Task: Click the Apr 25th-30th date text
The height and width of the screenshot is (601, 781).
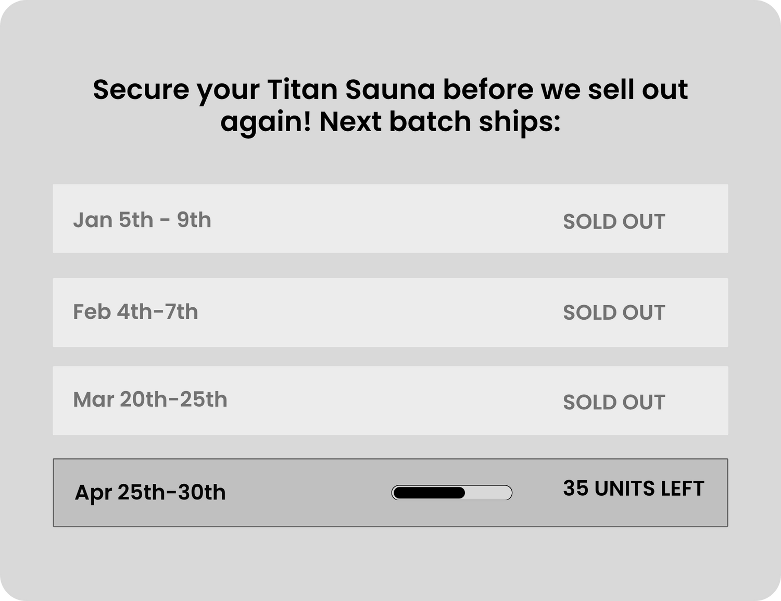Action: (x=150, y=492)
